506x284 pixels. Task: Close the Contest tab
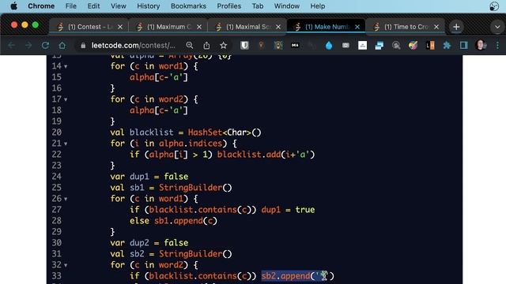click(x=120, y=27)
